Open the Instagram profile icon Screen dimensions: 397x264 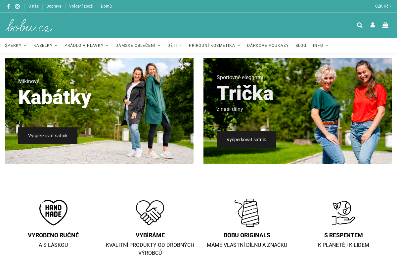pyautogui.click(x=18, y=6)
